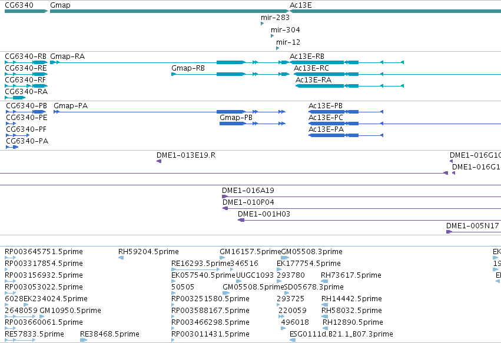Select EST RE16293.5prime

[x=201, y=264]
